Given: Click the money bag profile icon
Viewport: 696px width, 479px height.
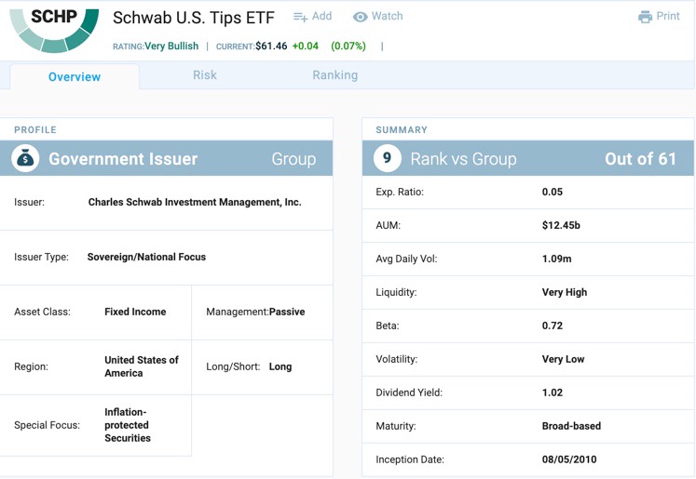Looking at the screenshot, I should point(25,159).
